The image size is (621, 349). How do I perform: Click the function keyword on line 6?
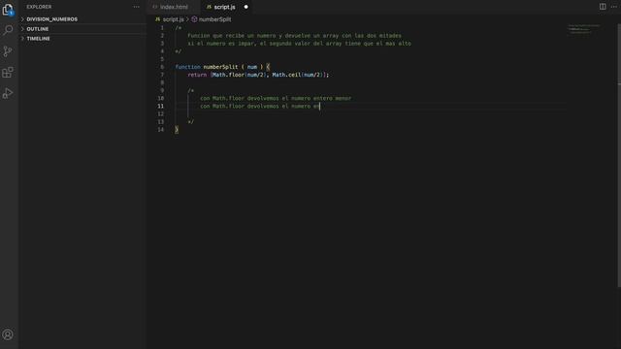187,67
